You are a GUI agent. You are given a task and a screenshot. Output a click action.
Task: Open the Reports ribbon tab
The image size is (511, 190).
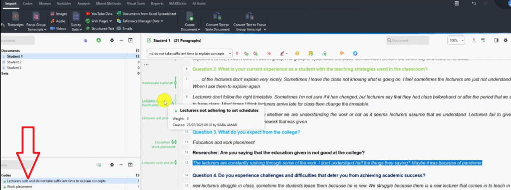click(x=157, y=3)
